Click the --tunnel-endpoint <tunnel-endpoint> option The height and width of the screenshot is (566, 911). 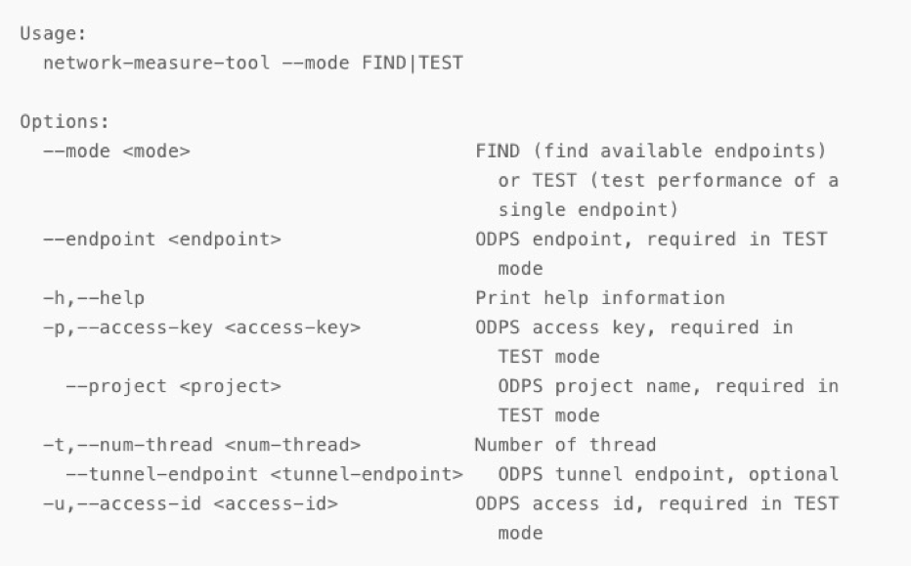264,474
